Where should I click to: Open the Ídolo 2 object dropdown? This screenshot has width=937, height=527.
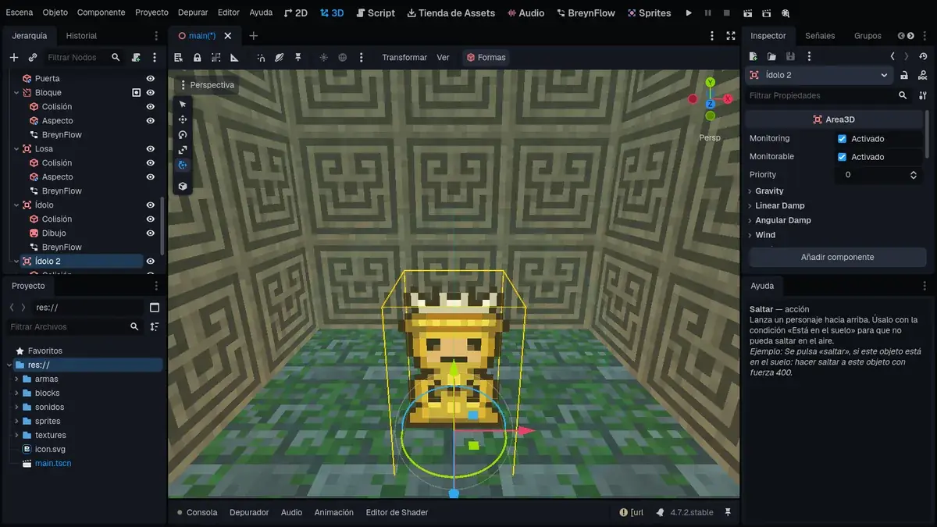point(819,75)
